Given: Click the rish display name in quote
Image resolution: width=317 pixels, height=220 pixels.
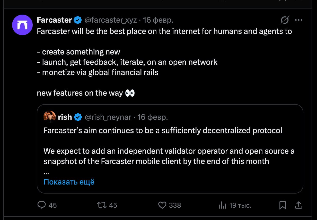Looking at the screenshot, I should click(65, 117).
